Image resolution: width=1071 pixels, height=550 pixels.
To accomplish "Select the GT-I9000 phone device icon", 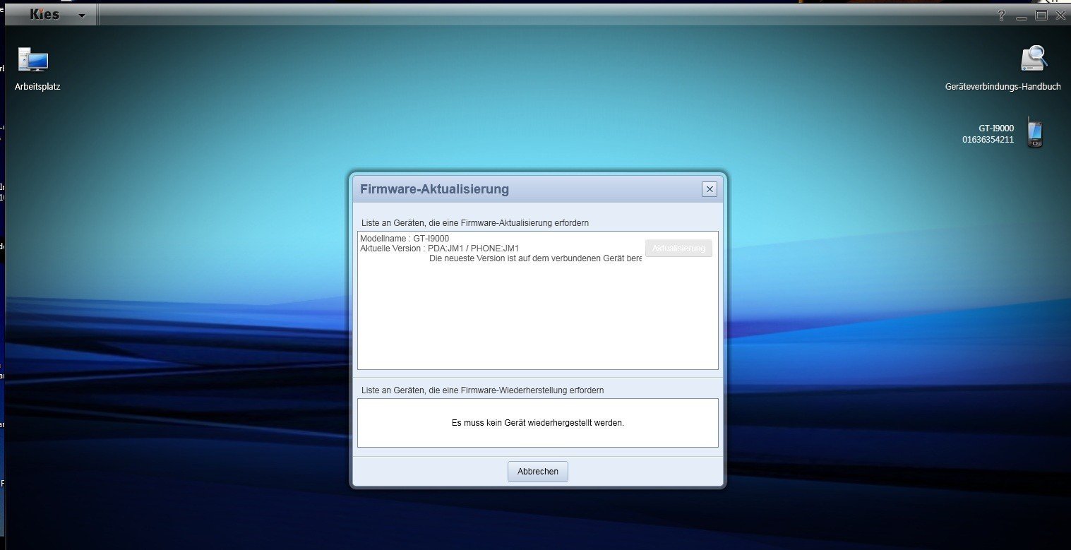I will (x=1035, y=133).
